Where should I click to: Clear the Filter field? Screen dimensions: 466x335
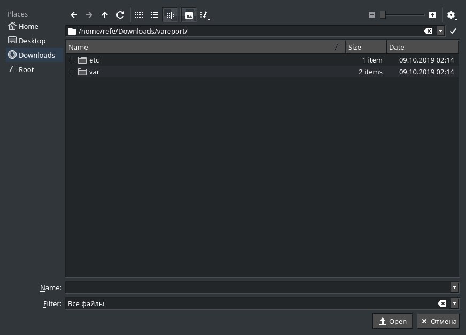point(442,303)
